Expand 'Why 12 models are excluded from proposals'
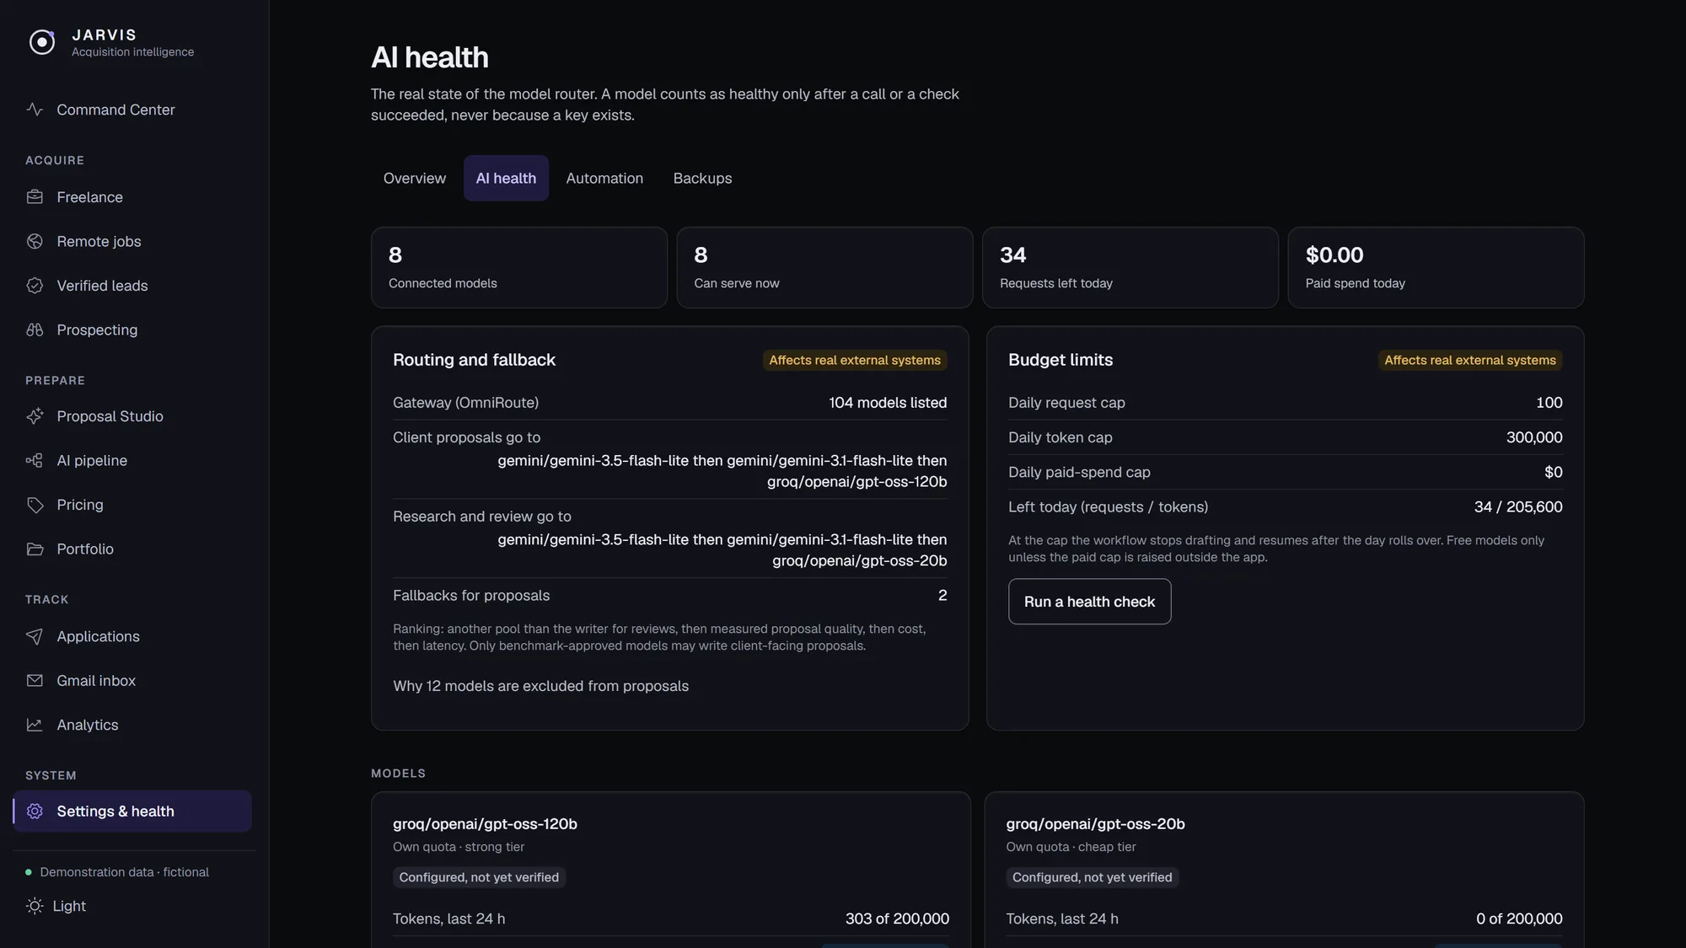1686x948 pixels. [x=540, y=686]
